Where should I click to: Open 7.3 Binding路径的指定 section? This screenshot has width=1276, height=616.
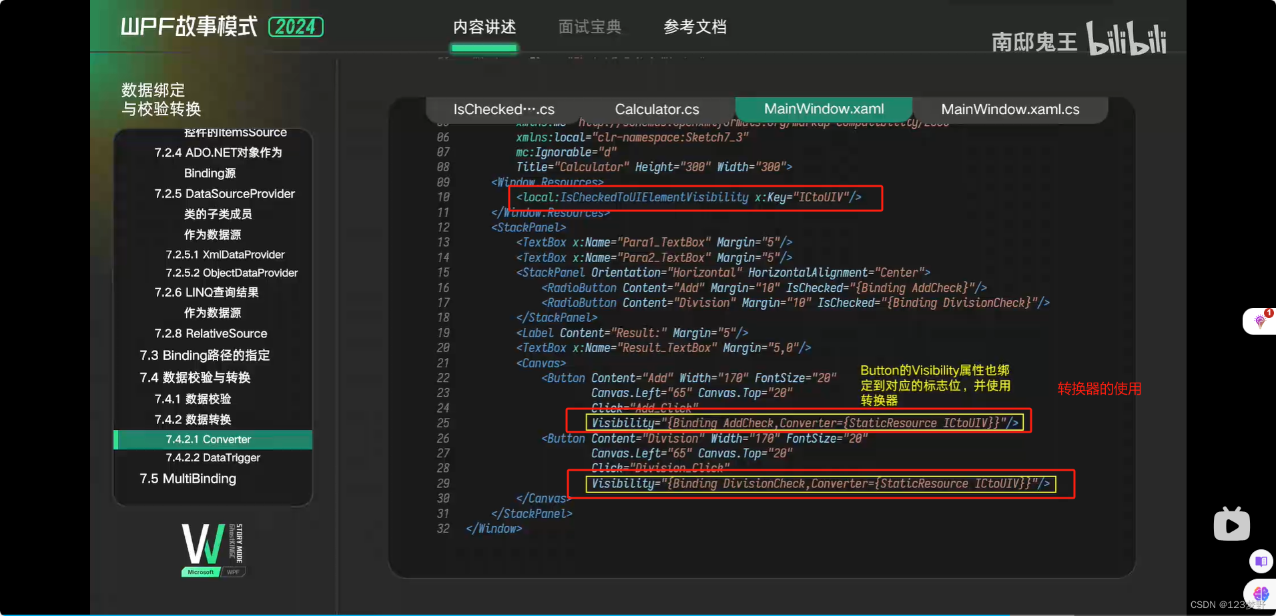tap(204, 355)
